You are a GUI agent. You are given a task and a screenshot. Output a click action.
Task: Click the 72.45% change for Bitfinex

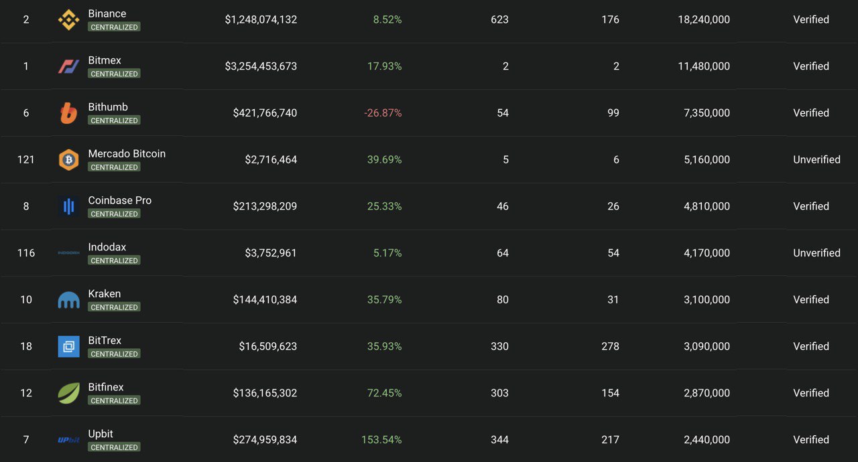click(x=385, y=393)
